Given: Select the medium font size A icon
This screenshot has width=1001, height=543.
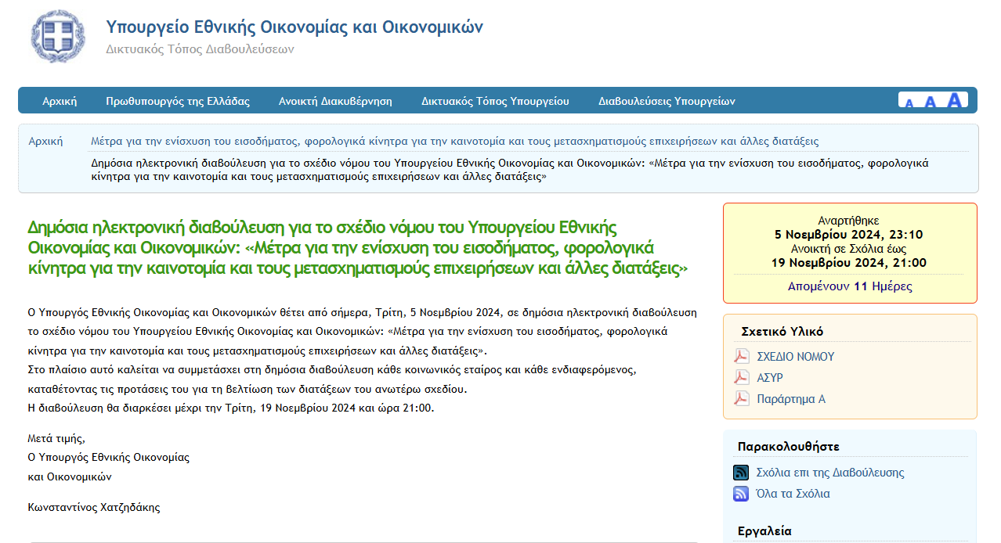Looking at the screenshot, I should (931, 102).
